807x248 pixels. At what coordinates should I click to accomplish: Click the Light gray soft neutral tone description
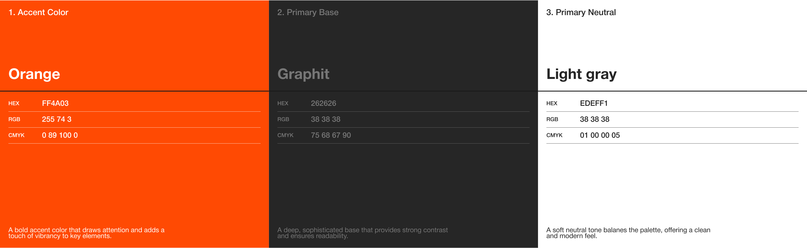[628, 233]
